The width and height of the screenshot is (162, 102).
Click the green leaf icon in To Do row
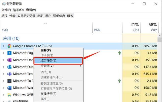point(120,81)
